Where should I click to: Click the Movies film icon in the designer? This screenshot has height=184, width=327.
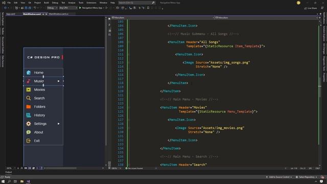(29, 89)
